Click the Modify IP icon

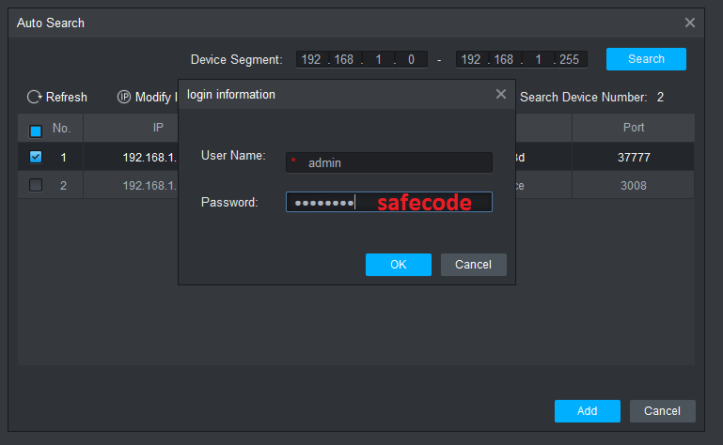tap(123, 97)
